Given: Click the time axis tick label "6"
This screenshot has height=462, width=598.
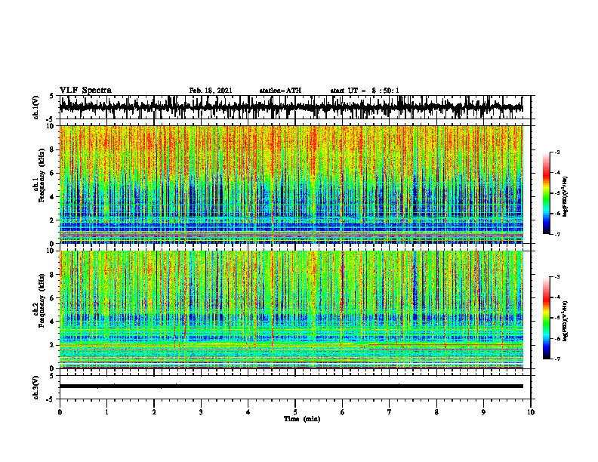Looking at the screenshot, I should pyautogui.click(x=343, y=412).
